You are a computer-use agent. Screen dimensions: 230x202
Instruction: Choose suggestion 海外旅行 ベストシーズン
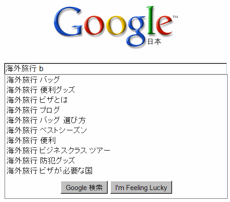(x=116, y=130)
